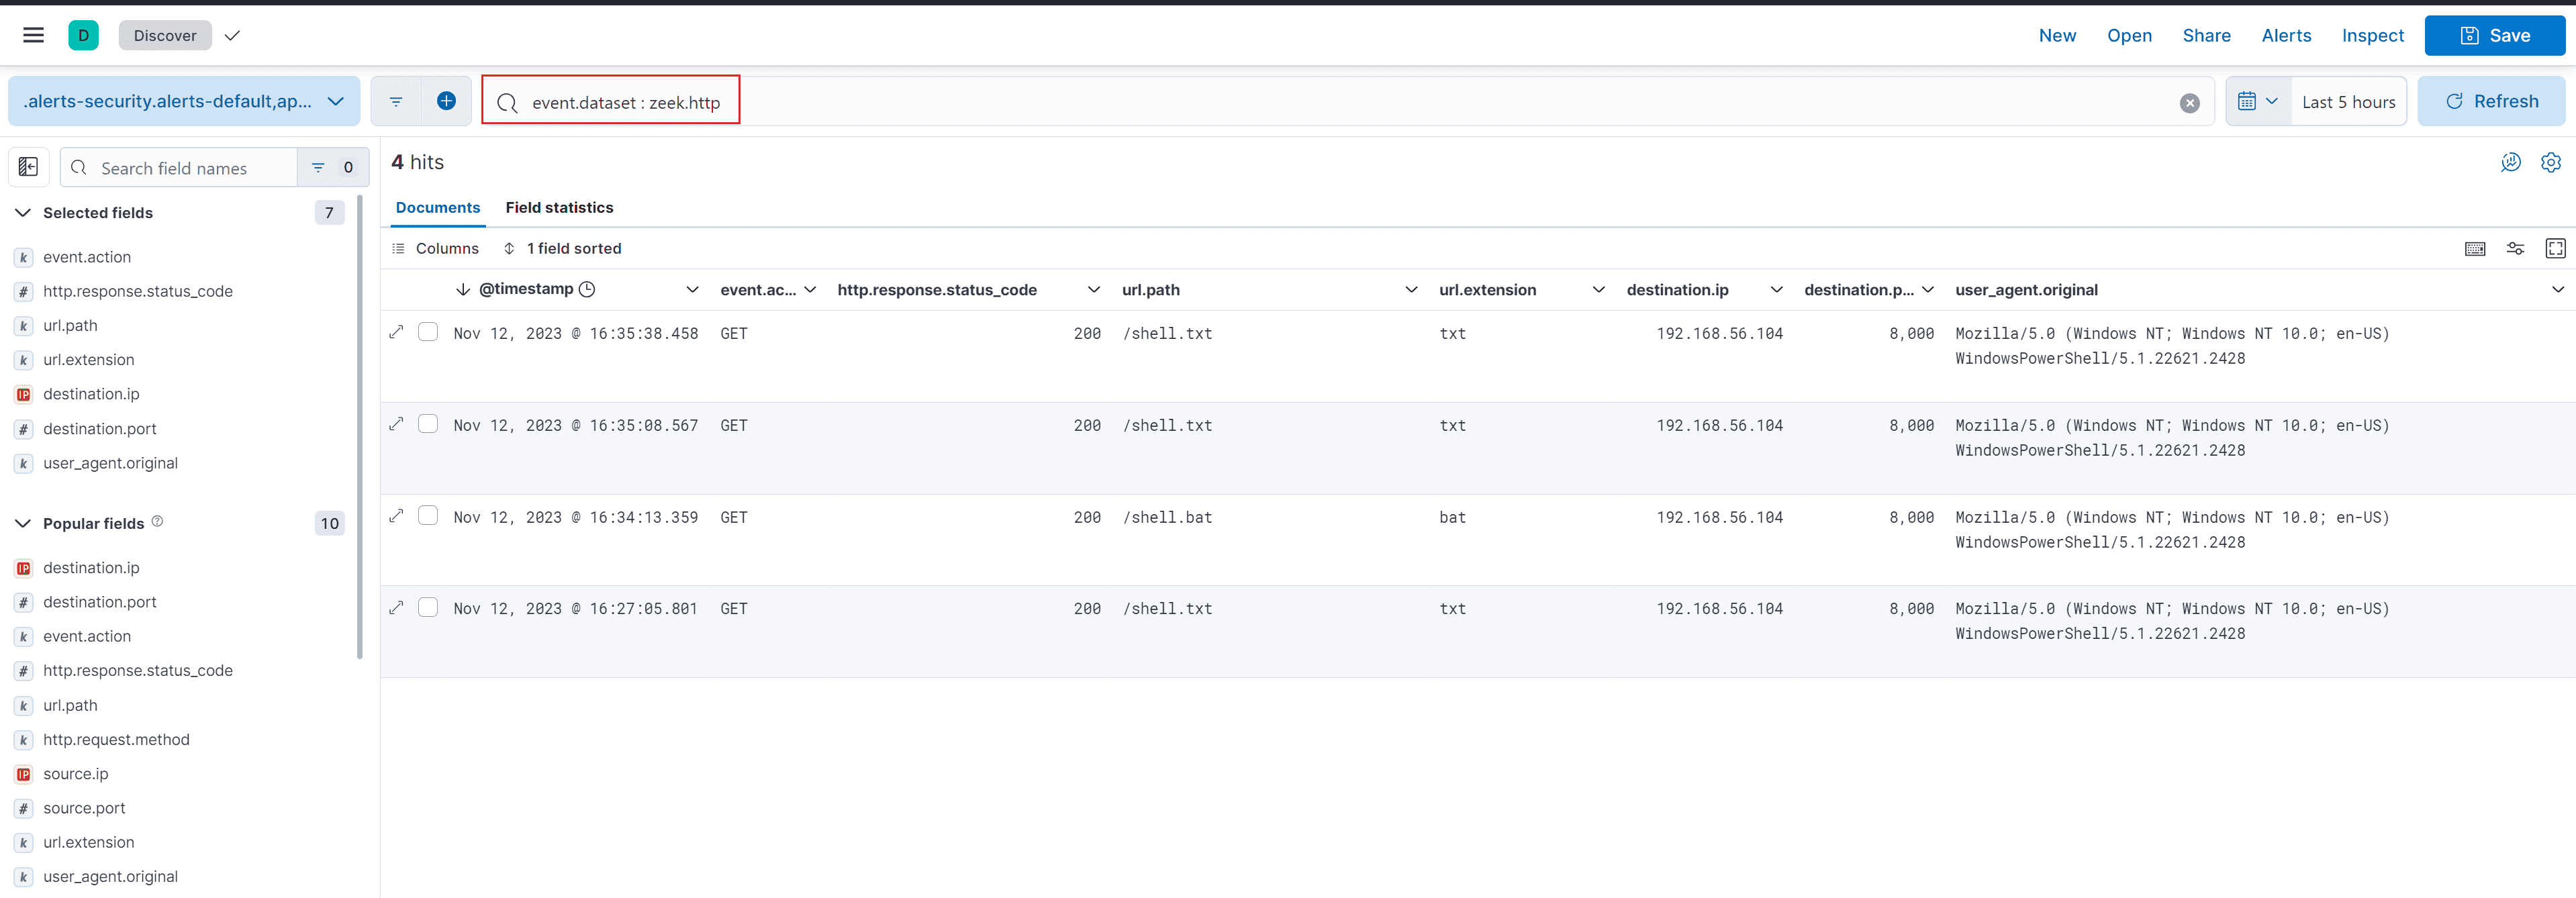Tick checkbox for 16:27:05.801 row
2576x898 pixels.
click(x=428, y=607)
